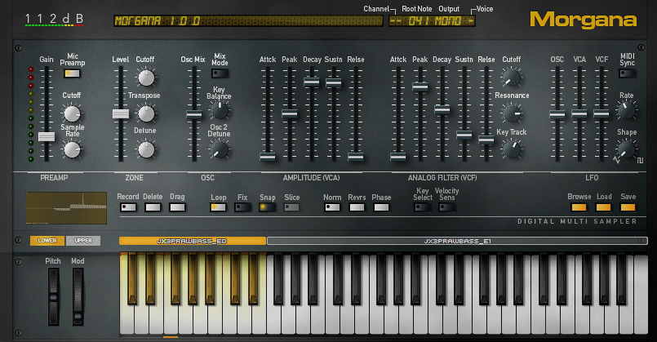Screen dimensions: 657x342
Task: Click the LFO VCA slider handle
Action: point(579,113)
